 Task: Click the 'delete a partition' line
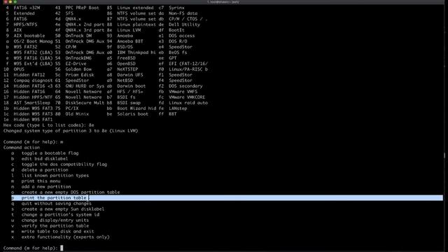click(x=39, y=169)
